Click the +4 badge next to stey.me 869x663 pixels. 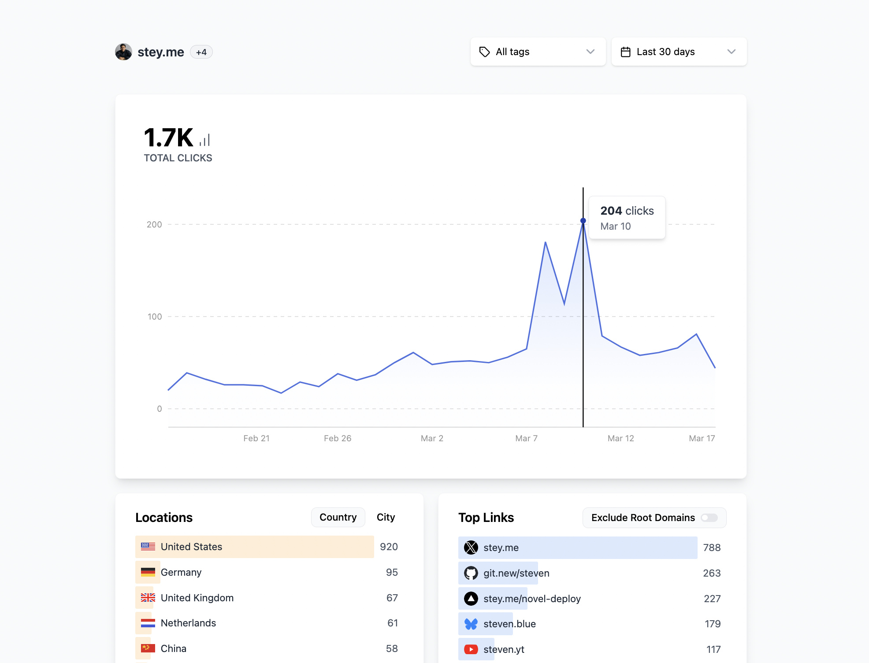[x=201, y=52]
